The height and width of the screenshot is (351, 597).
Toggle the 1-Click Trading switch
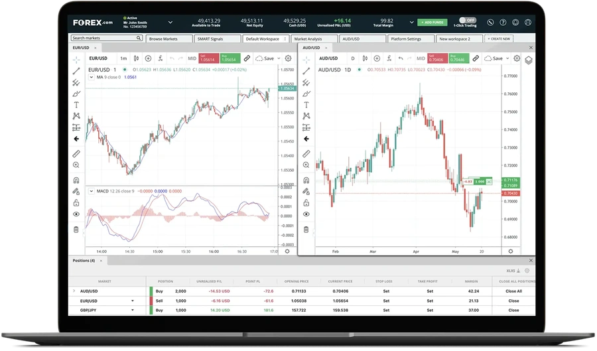(467, 20)
